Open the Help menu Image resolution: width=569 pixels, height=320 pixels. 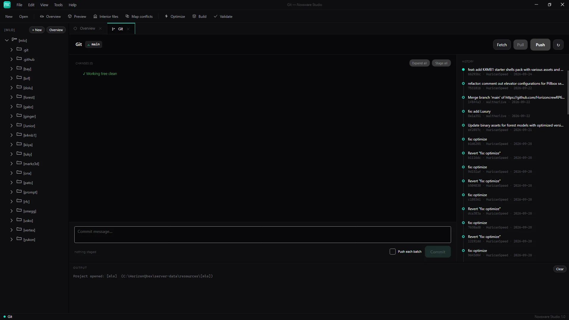coord(73,5)
